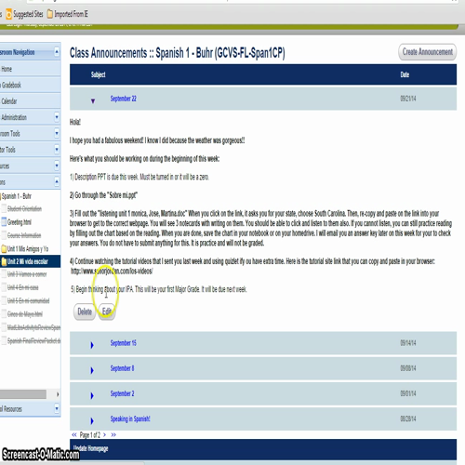This screenshot has height=465, width=465.
Task: Expand the Administration dropdown arrow
Action: [57, 117]
